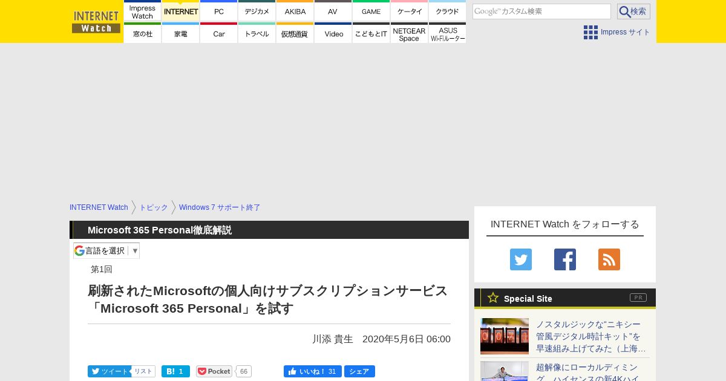Click the article headline about Microsoft 365 Personal
Screen dimensions: 726x381
pyautogui.click(x=268, y=299)
